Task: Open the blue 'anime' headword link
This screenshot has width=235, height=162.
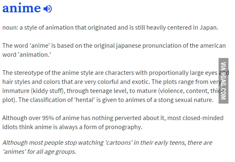Action: point(22,8)
